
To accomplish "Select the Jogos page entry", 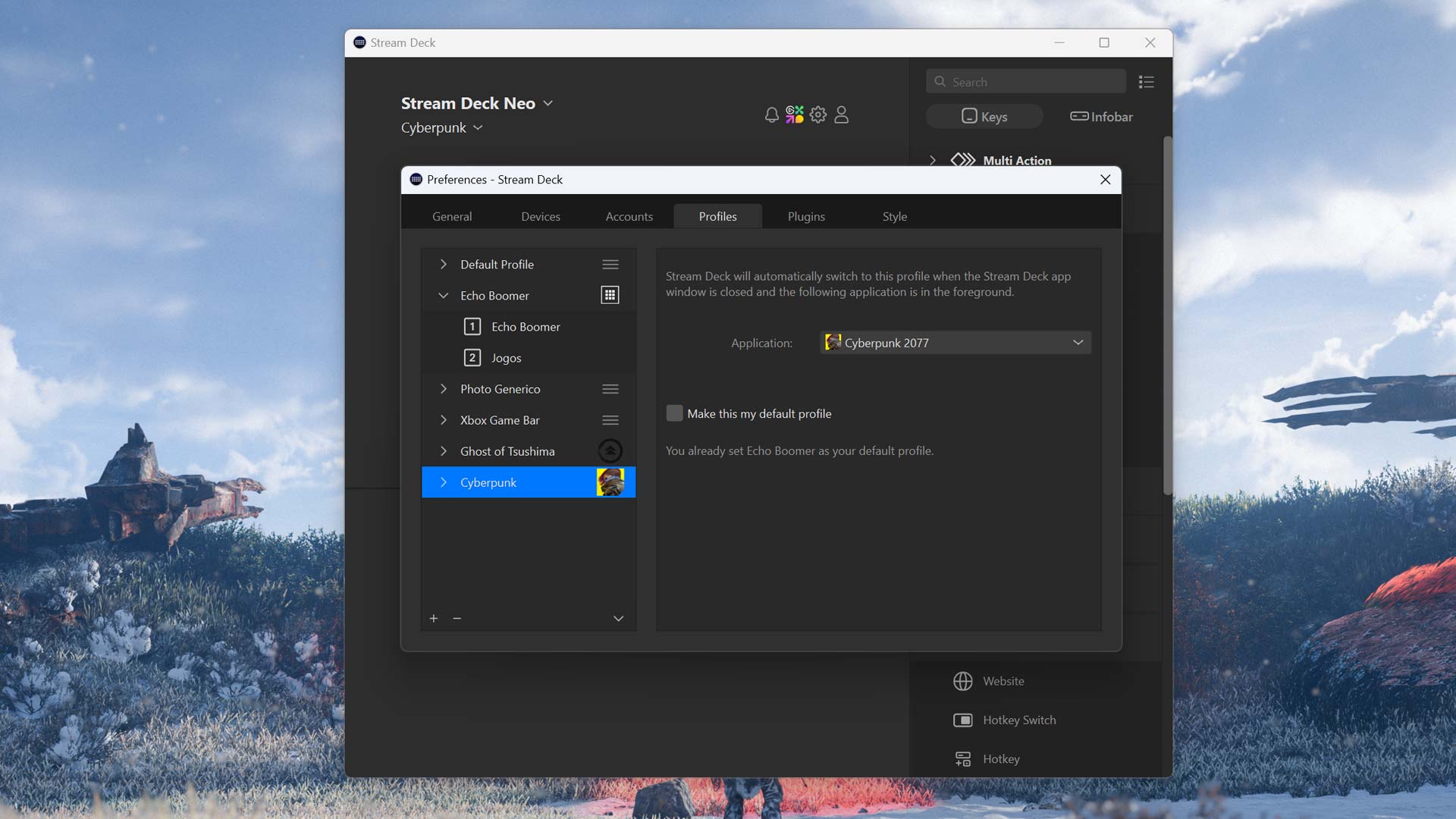I will pyautogui.click(x=506, y=358).
